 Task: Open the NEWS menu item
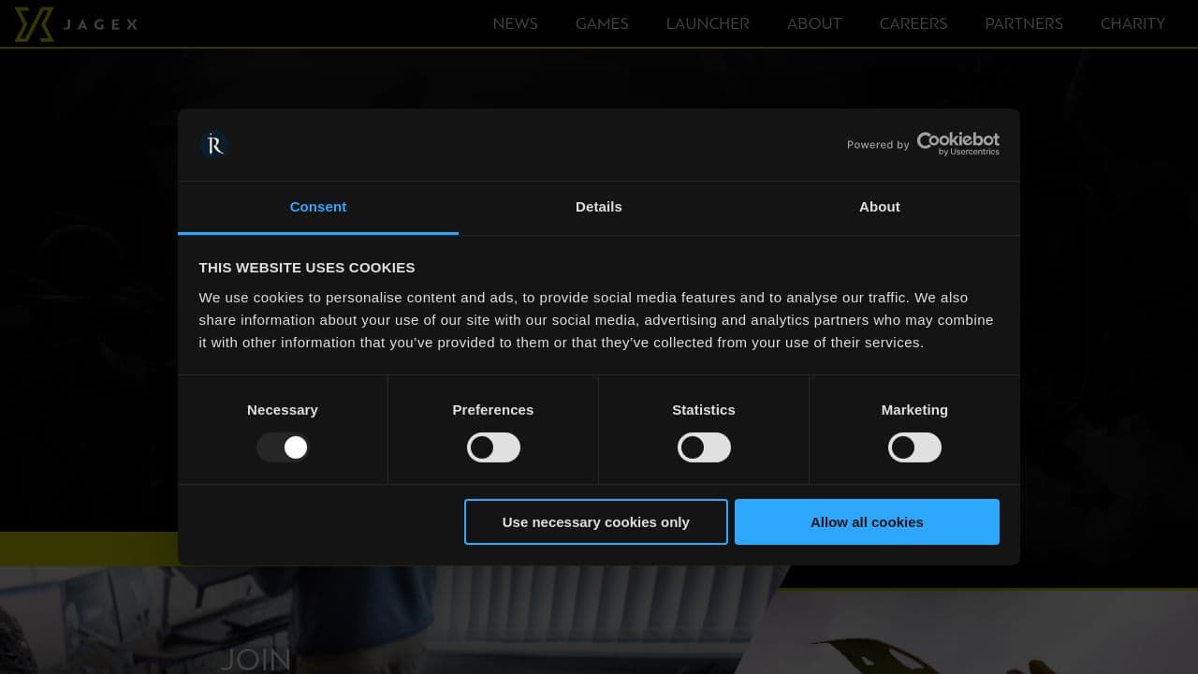(x=515, y=23)
